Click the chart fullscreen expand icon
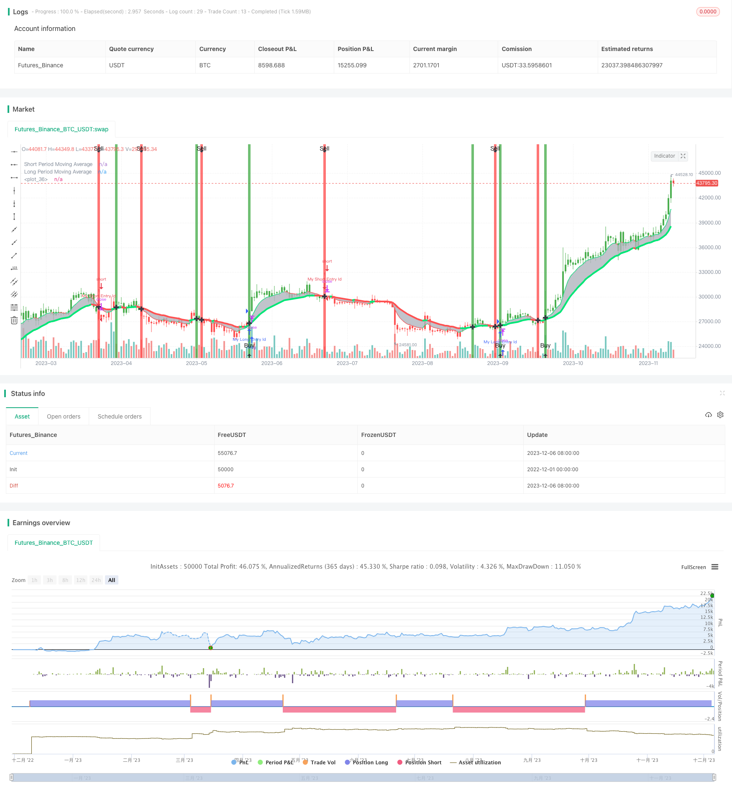Screen dimensions: 732x794 [x=683, y=156]
